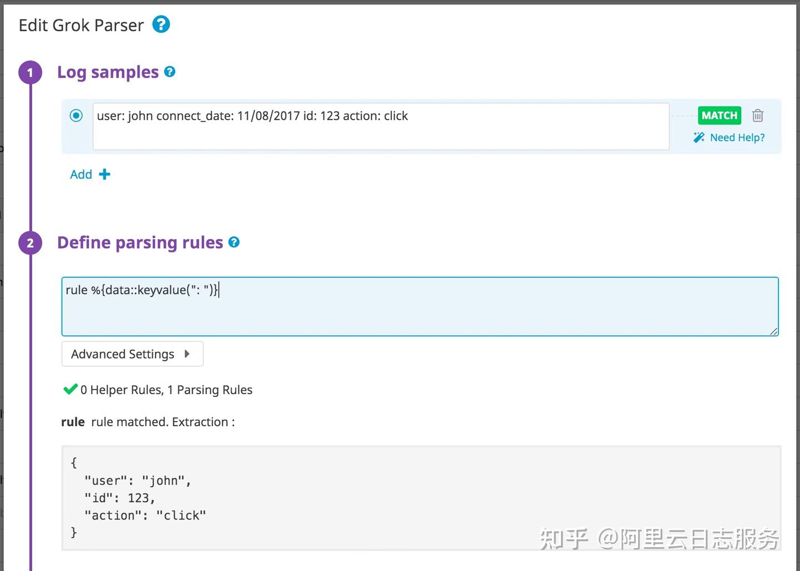Open help for Edit Grok Parser title

coord(161,24)
